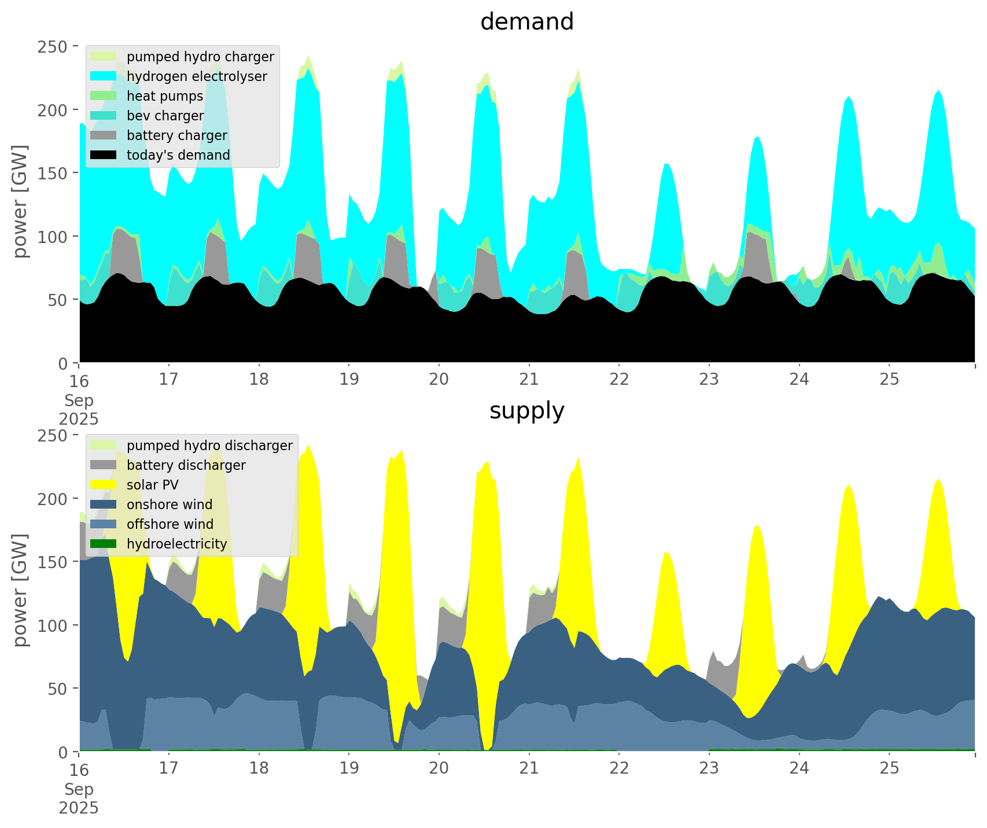Viewport: 987px width, 828px height.
Task: Click the 20 date tick under demand chart
Action: pos(439,380)
